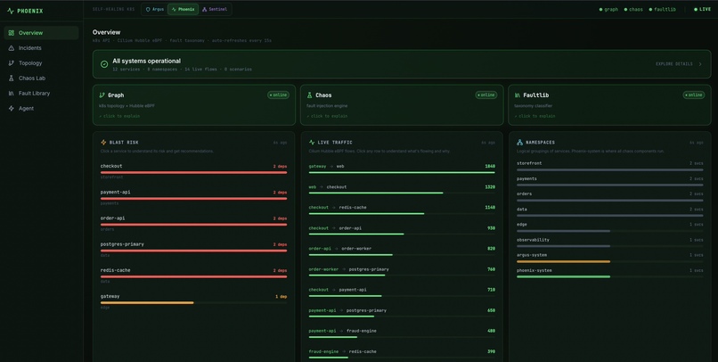Click the Namespaces cluster icon

pos(519,143)
